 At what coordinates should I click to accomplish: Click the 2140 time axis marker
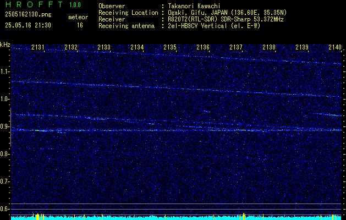335,47
